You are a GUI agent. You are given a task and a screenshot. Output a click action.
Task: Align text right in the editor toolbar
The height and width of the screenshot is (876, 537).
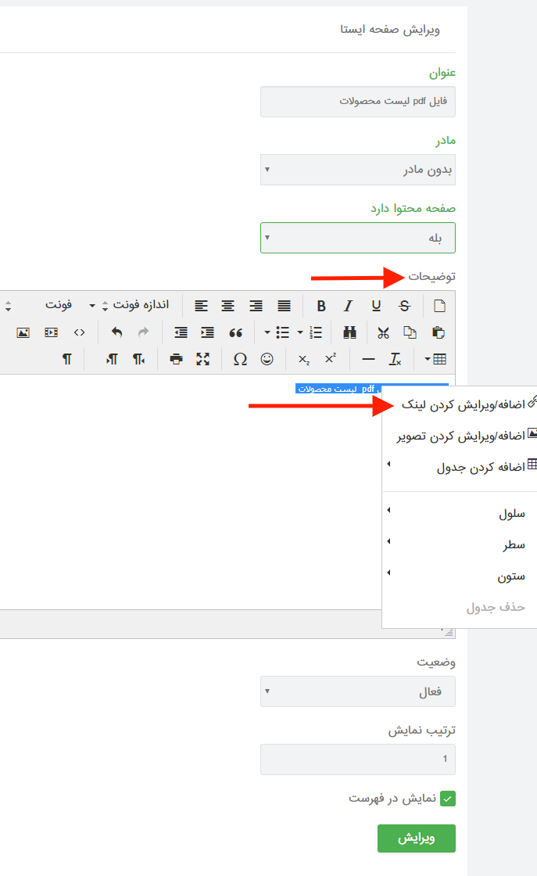(256, 306)
